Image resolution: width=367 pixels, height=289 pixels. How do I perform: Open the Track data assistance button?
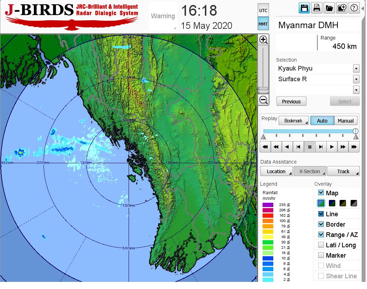[x=343, y=171]
